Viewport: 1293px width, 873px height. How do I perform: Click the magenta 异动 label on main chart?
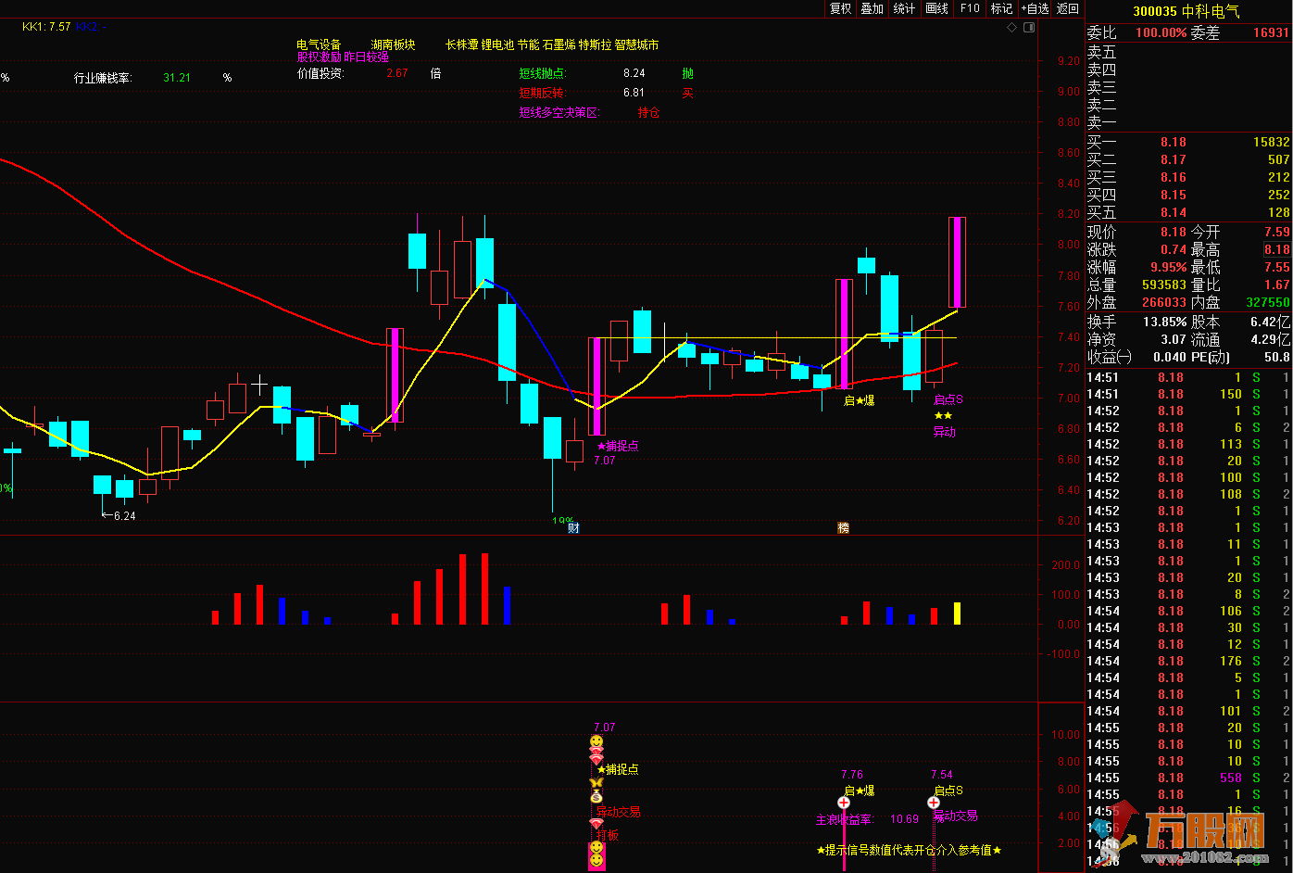pos(945,432)
